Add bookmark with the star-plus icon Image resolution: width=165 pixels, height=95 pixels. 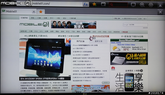point(94,4)
